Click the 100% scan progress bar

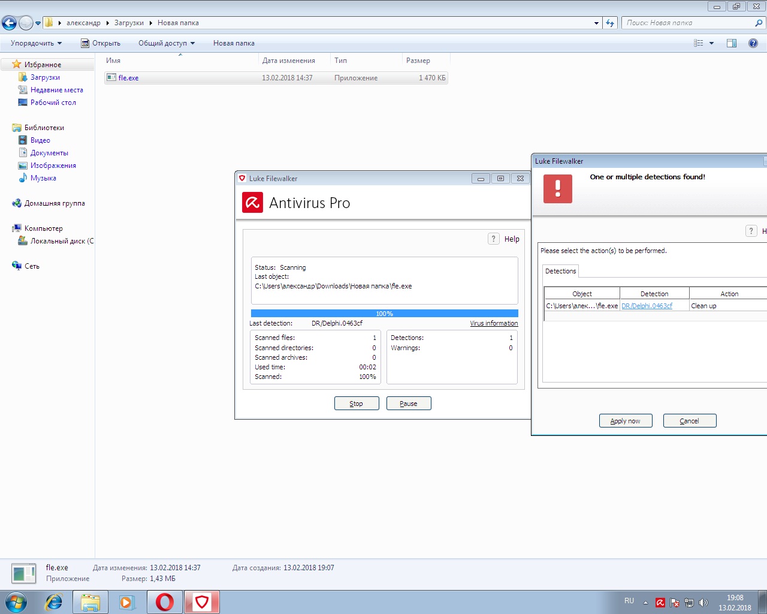(x=384, y=314)
